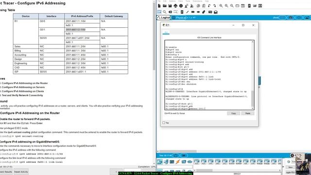
Task: Click the Copy button in R1 window
Action: click(x=233, y=113)
